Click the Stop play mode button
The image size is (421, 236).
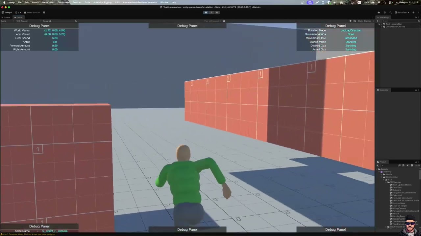point(206,12)
